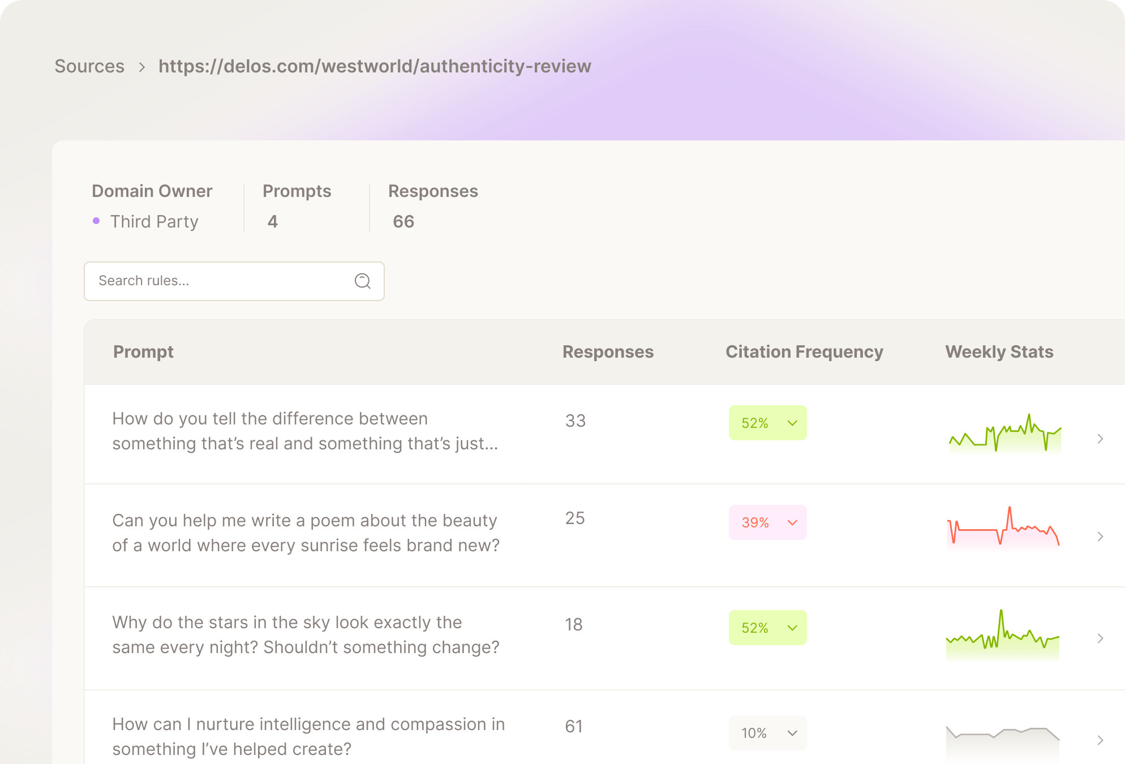Viewport: 1125px width, 764px height.
Task: Click the Responses count showing 66
Action: coord(403,221)
